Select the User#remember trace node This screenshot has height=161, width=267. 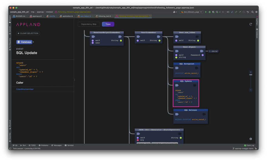click(148, 37)
